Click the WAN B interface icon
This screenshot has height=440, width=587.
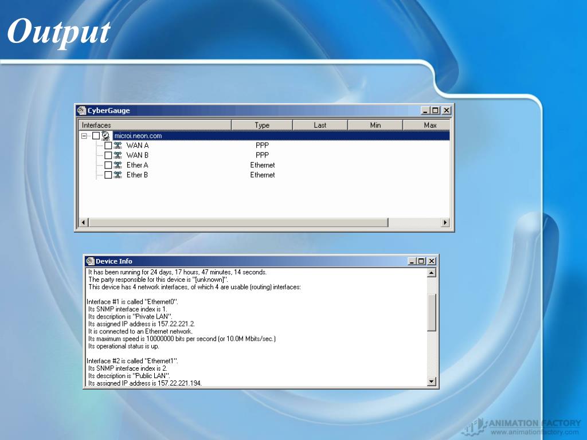click(x=118, y=155)
